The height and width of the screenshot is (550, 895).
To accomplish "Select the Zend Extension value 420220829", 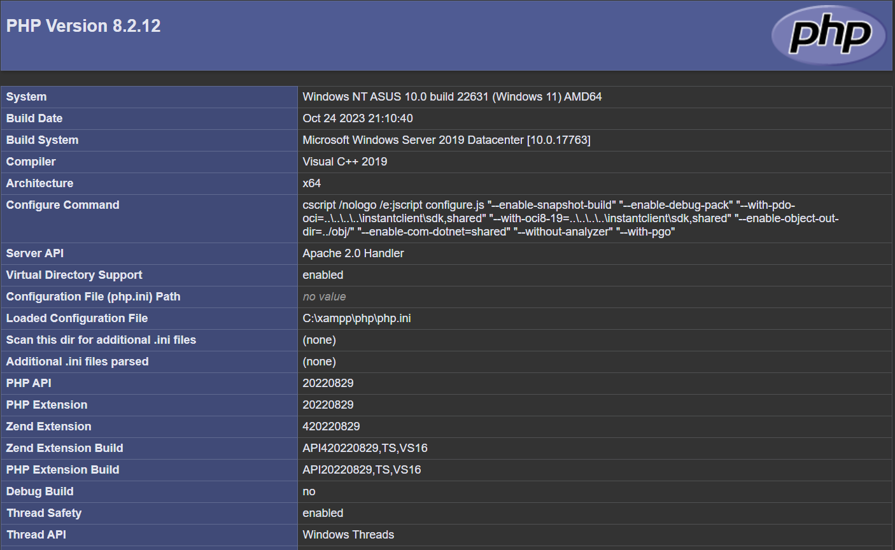I will pyautogui.click(x=331, y=427).
